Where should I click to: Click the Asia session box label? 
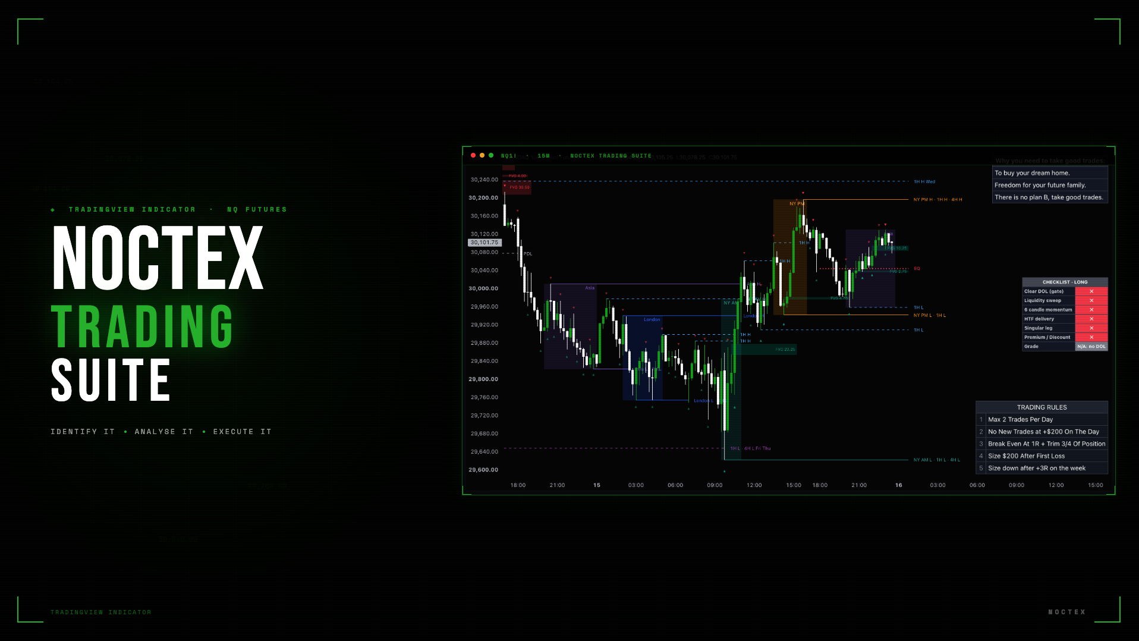[x=590, y=288]
